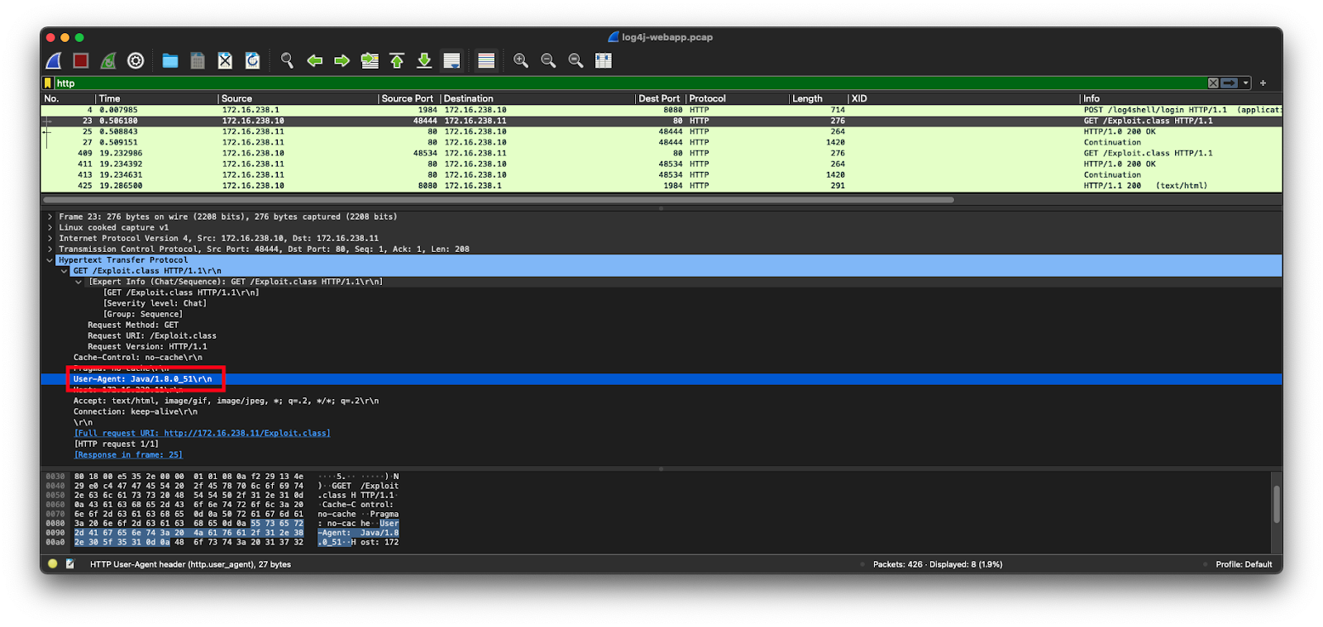Follow the Response in frame 25 link
This screenshot has height=627, width=1323.
pos(128,454)
